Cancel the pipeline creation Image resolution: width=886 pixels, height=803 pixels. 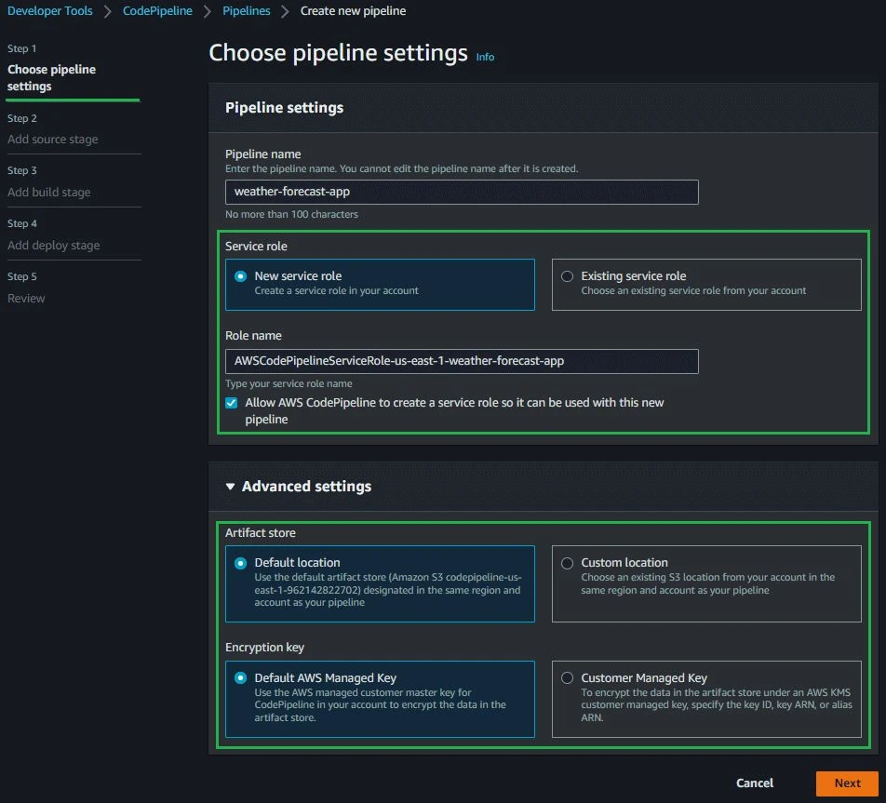click(755, 783)
